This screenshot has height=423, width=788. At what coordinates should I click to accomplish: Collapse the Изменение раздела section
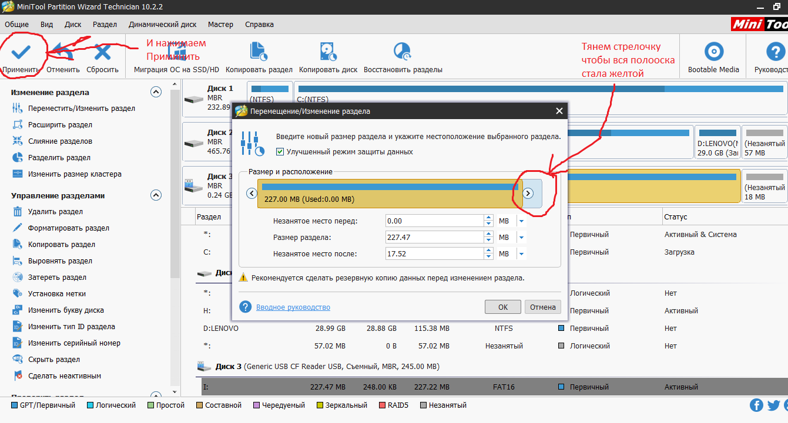pos(156,92)
